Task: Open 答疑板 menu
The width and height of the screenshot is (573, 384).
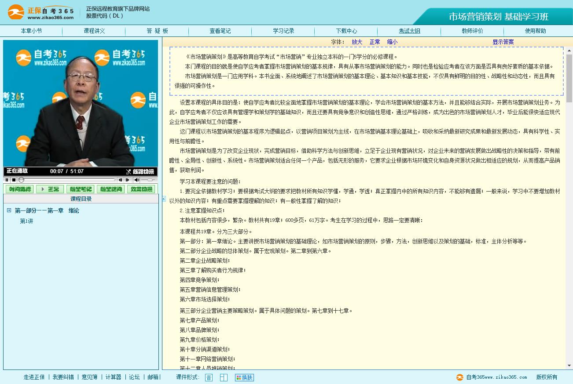Action: coord(157,31)
